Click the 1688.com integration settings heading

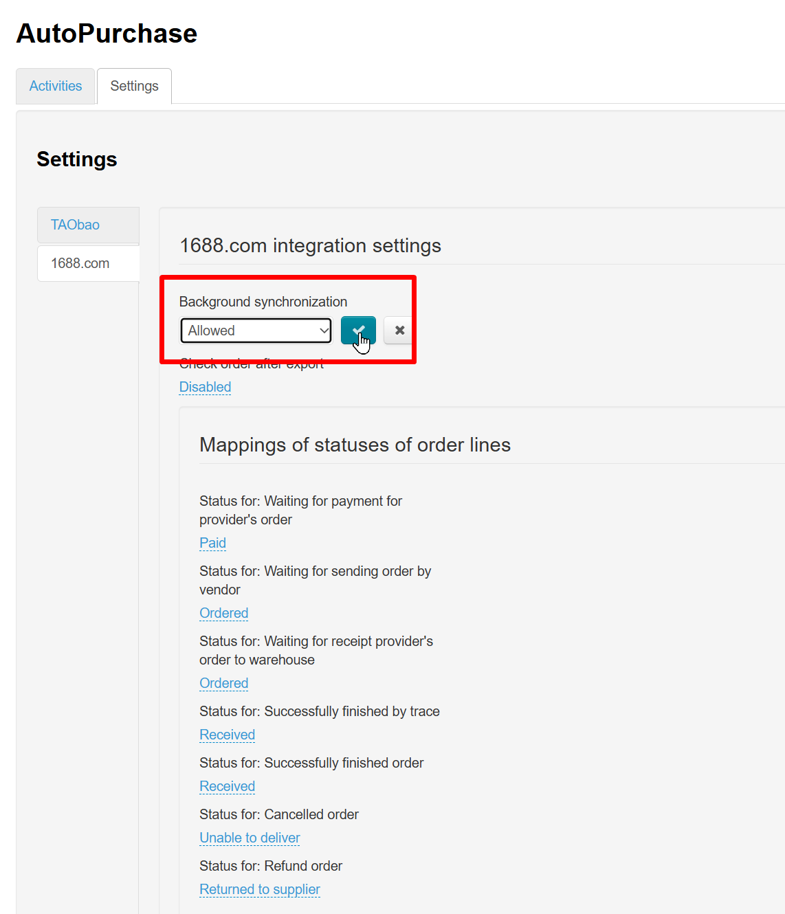[310, 245]
